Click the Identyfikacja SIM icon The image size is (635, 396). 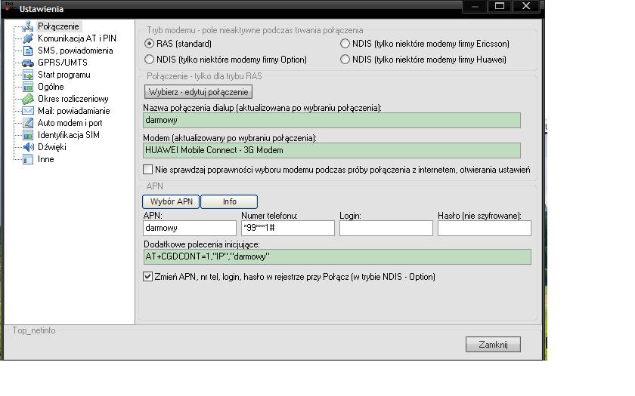tap(28, 135)
